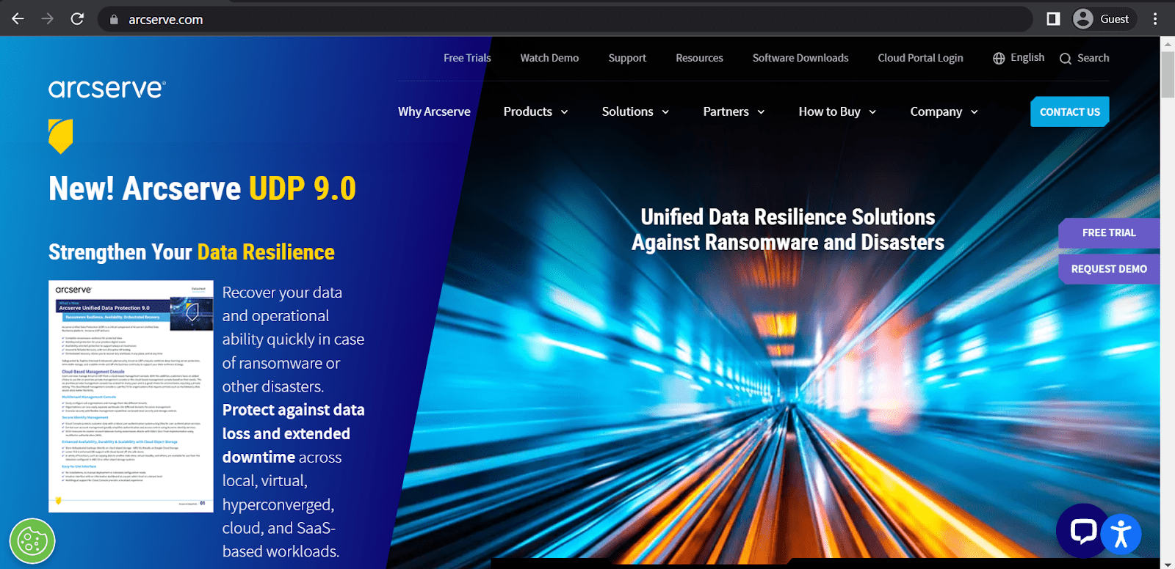The height and width of the screenshot is (569, 1175).
Task: Open the UDP 9.0 datasheet thumbnail
Action: 131,396
